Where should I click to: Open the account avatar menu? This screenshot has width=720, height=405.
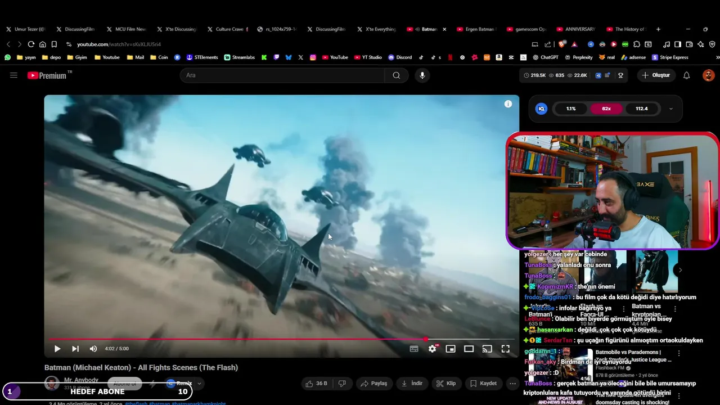pos(708,75)
